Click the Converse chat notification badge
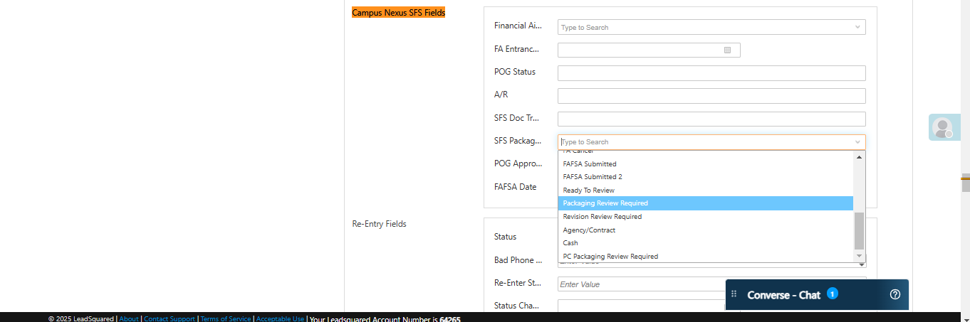Screen dimensions: 970x322 (x=832, y=293)
